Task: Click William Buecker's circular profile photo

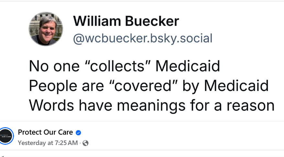Action: pyautogui.click(x=46, y=29)
